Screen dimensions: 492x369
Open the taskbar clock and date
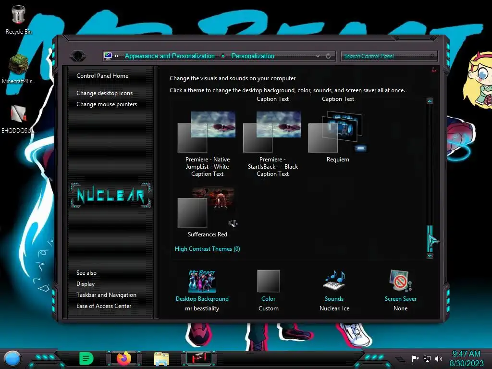click(467, 358)
